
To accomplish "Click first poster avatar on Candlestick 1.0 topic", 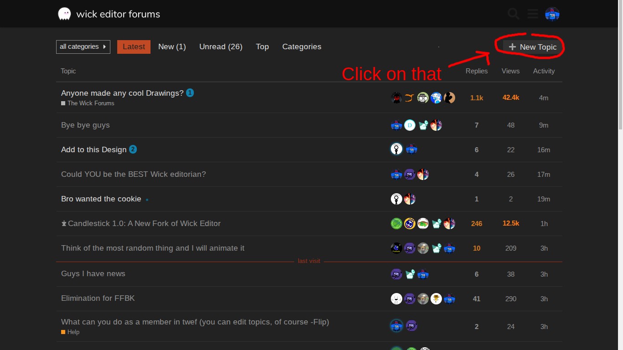I will 396,224.
